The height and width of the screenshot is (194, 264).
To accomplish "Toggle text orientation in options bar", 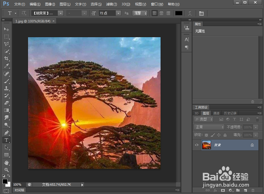I will [24, 13].
